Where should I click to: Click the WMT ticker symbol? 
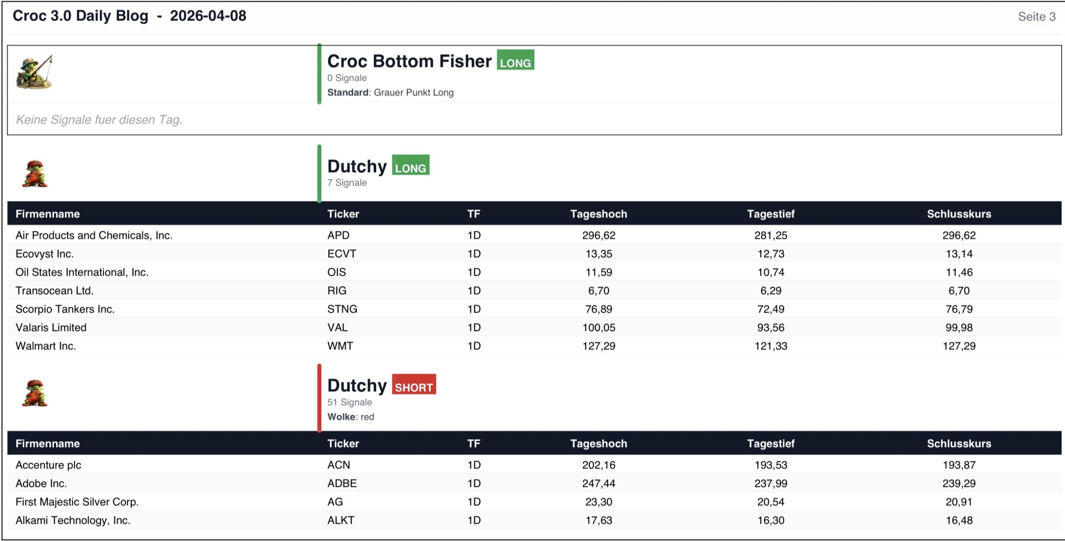pos(340,346)
